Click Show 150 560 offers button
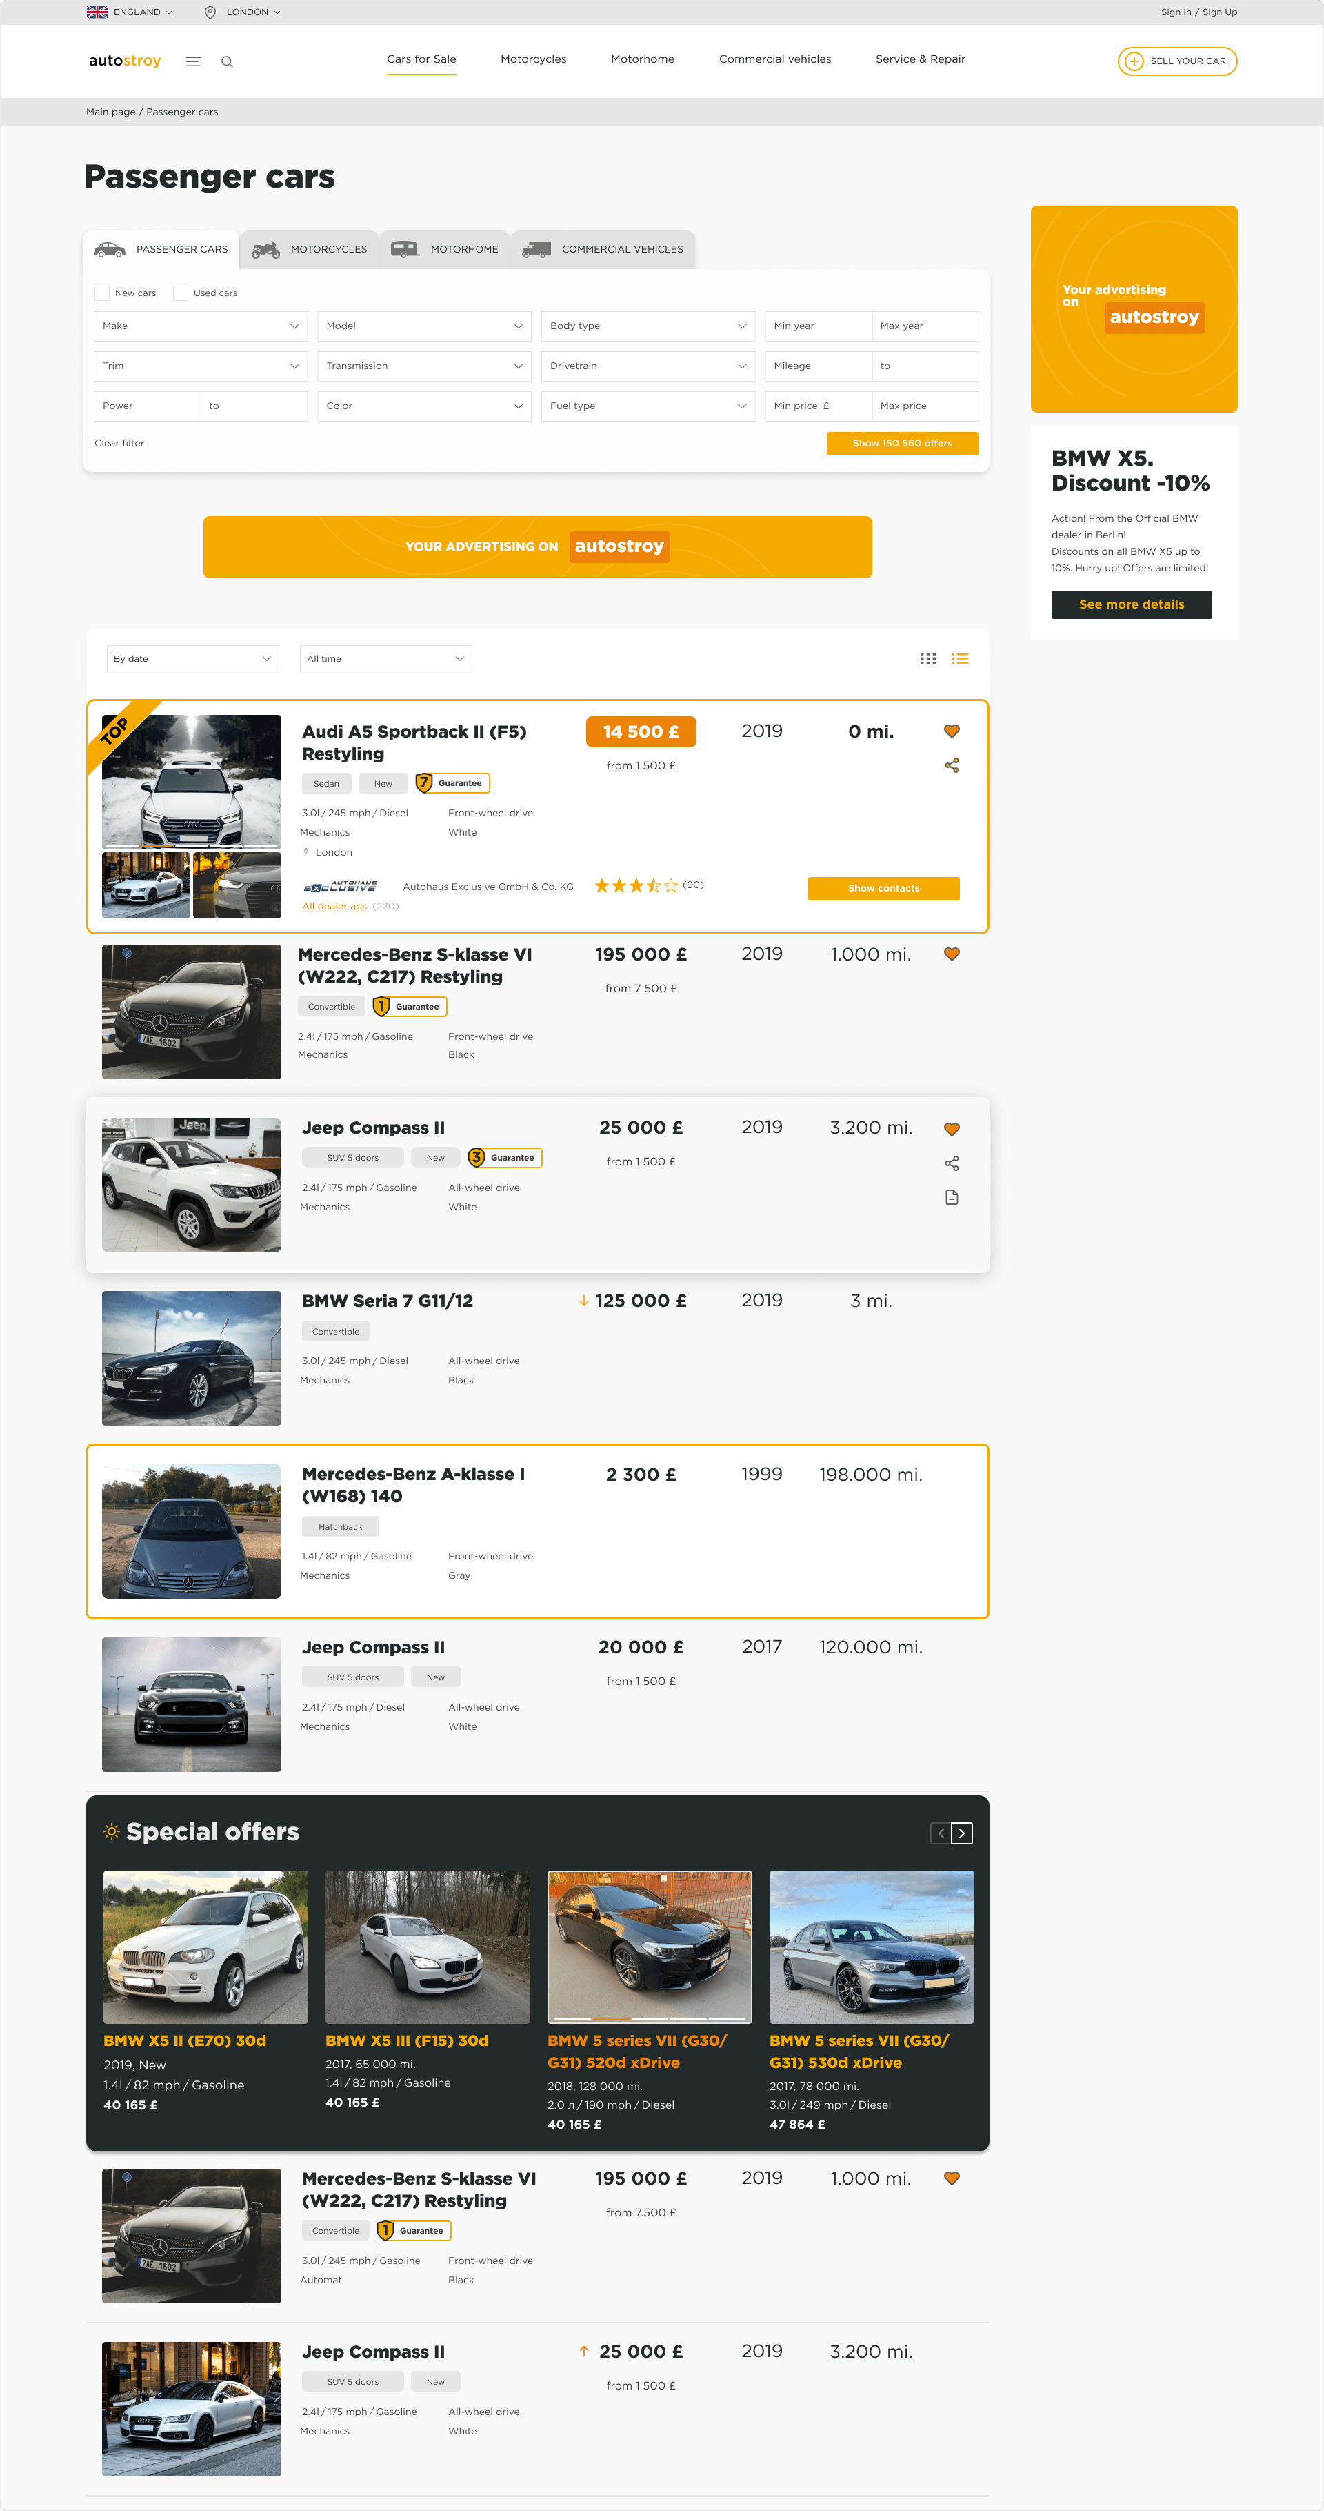 click(902, 444)
